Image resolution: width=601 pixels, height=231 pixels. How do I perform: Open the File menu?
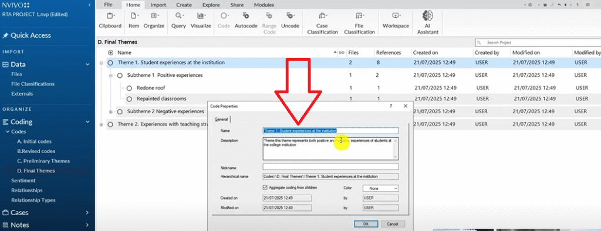[108, 5]
